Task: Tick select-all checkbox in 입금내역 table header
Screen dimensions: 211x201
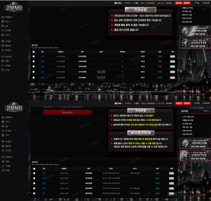Action: [x=34, y=169]
